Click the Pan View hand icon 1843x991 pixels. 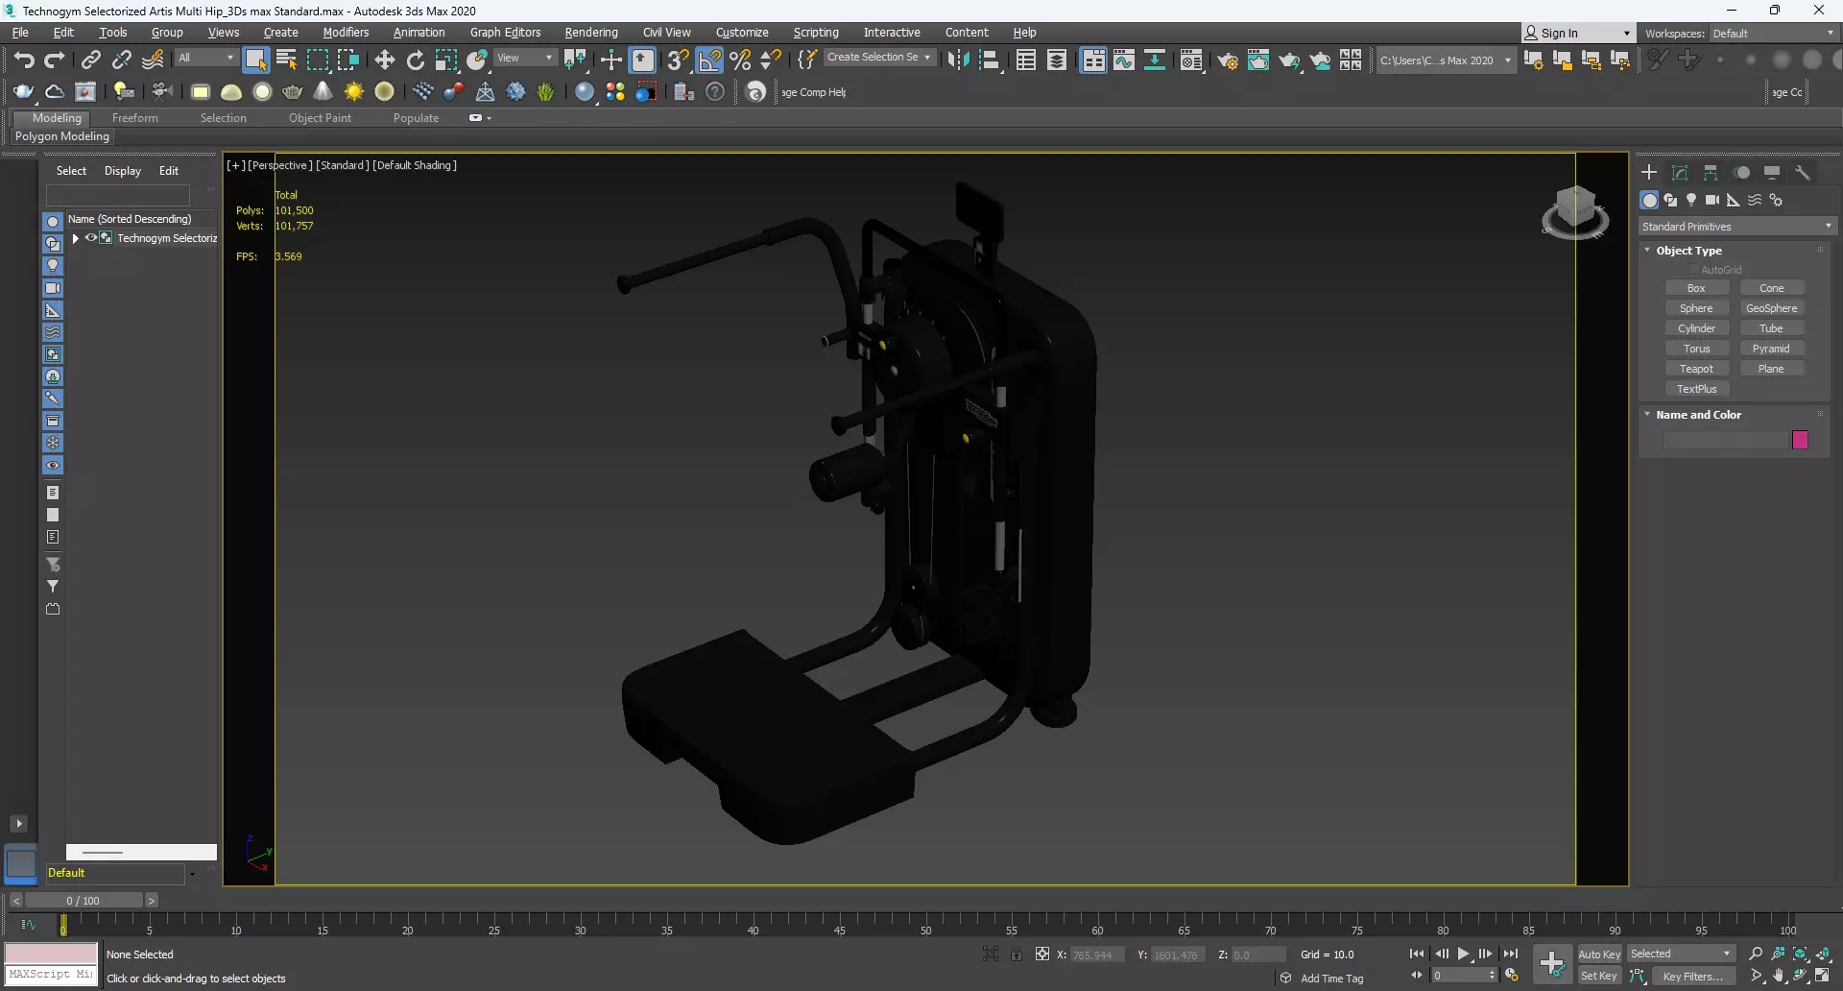(x=1779, y=976)
